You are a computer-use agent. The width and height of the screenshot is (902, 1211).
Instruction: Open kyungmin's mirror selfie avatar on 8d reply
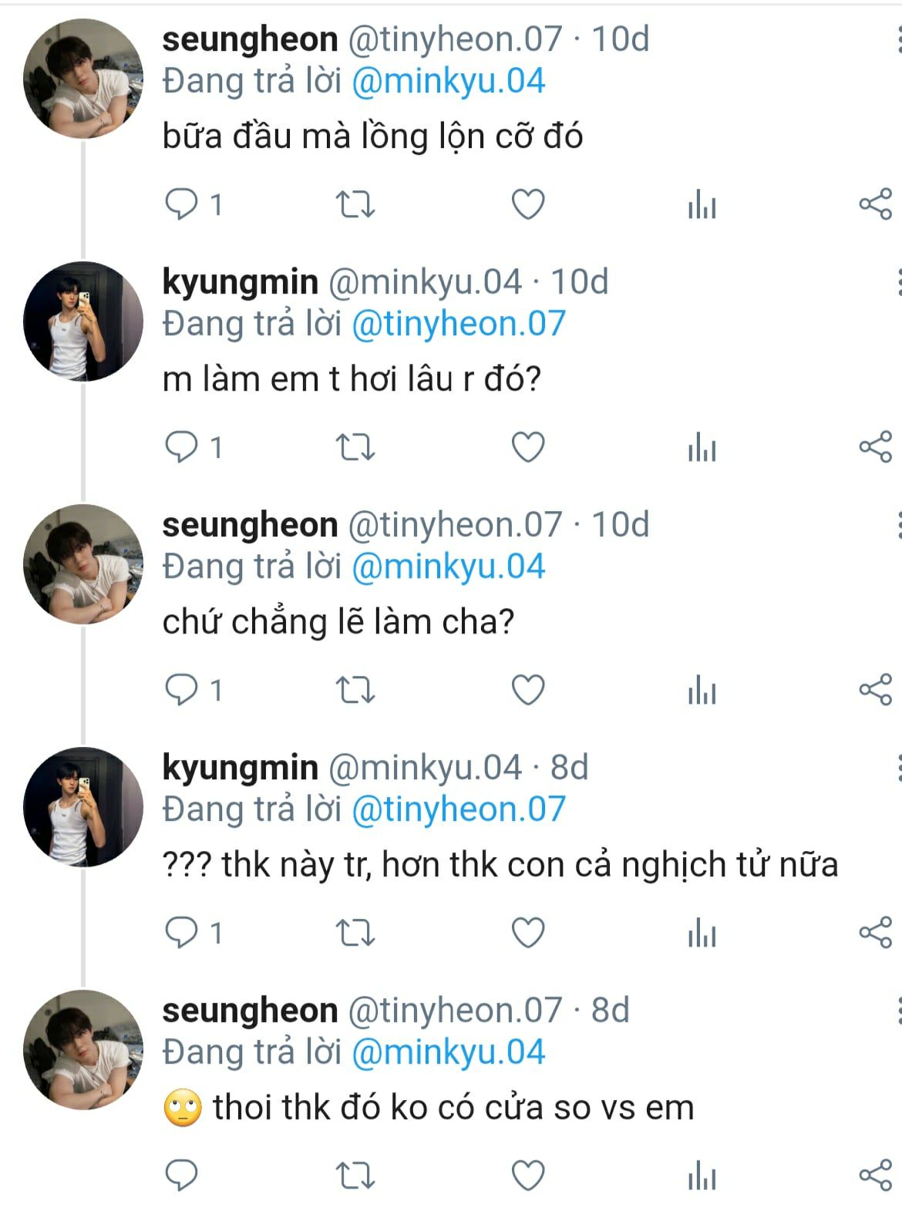click(83, 807)
